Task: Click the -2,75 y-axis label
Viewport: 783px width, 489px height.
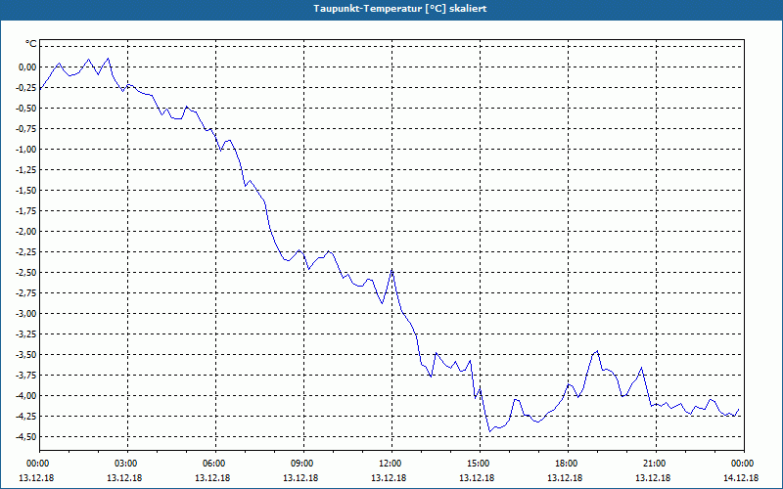Action: [x=26, y=293]
